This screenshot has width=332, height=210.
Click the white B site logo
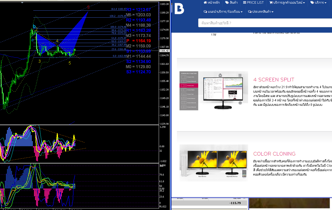click(x=179, y=9)
